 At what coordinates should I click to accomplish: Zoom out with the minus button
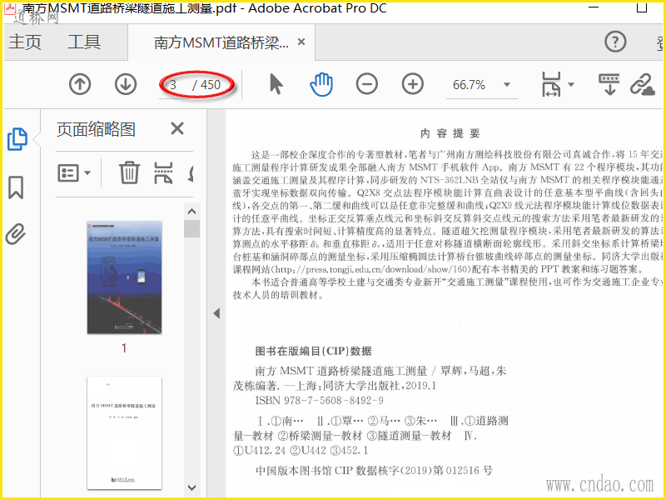pos(367,84)
